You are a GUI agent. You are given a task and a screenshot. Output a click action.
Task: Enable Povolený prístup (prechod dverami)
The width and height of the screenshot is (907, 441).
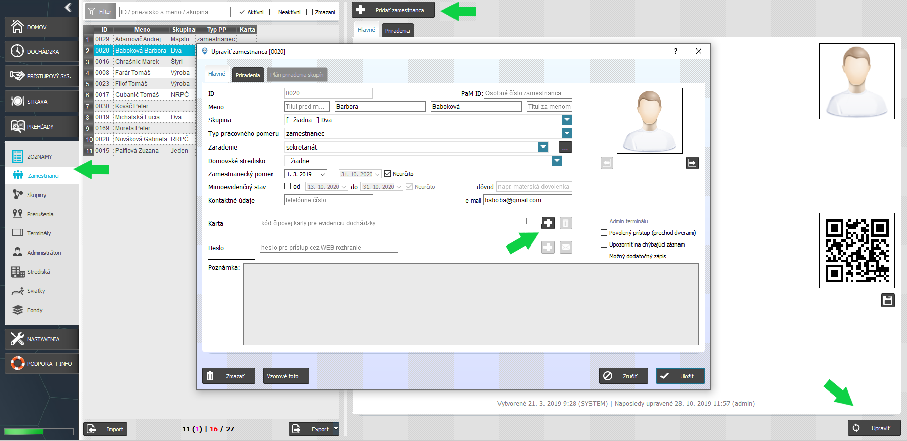[x=604, y=233]
